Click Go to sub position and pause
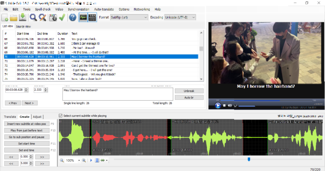 click(x=27, y=137)
